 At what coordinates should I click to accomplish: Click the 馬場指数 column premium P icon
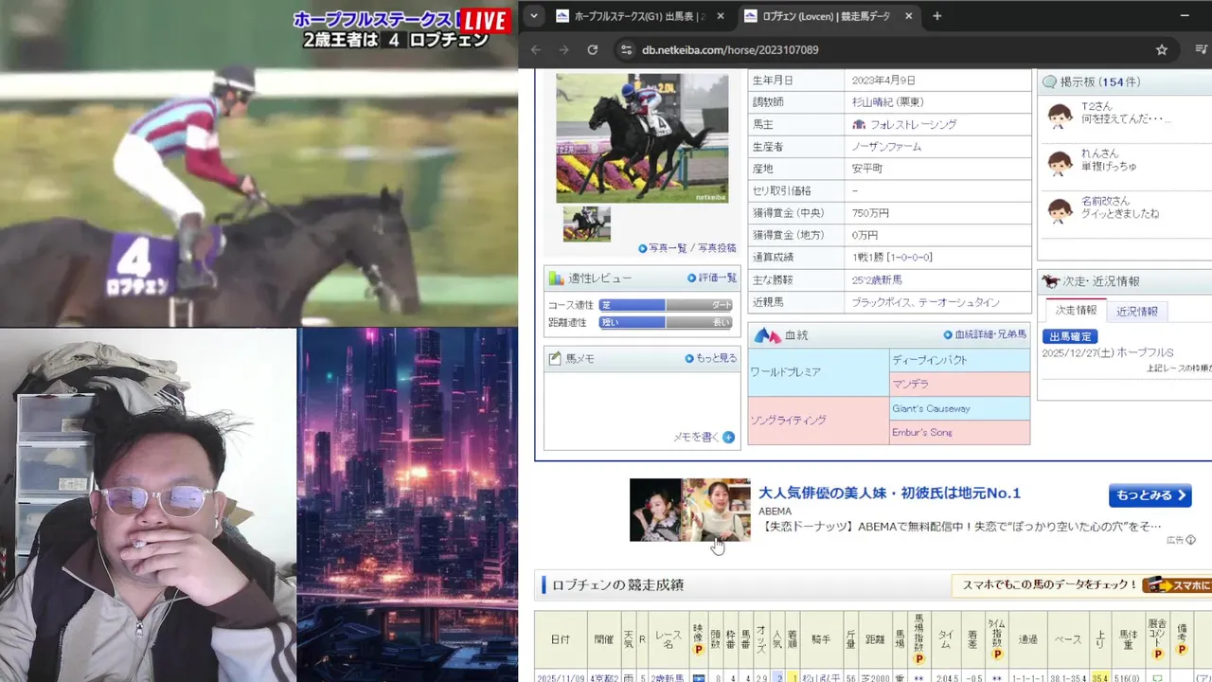click(x=918, y=658)
